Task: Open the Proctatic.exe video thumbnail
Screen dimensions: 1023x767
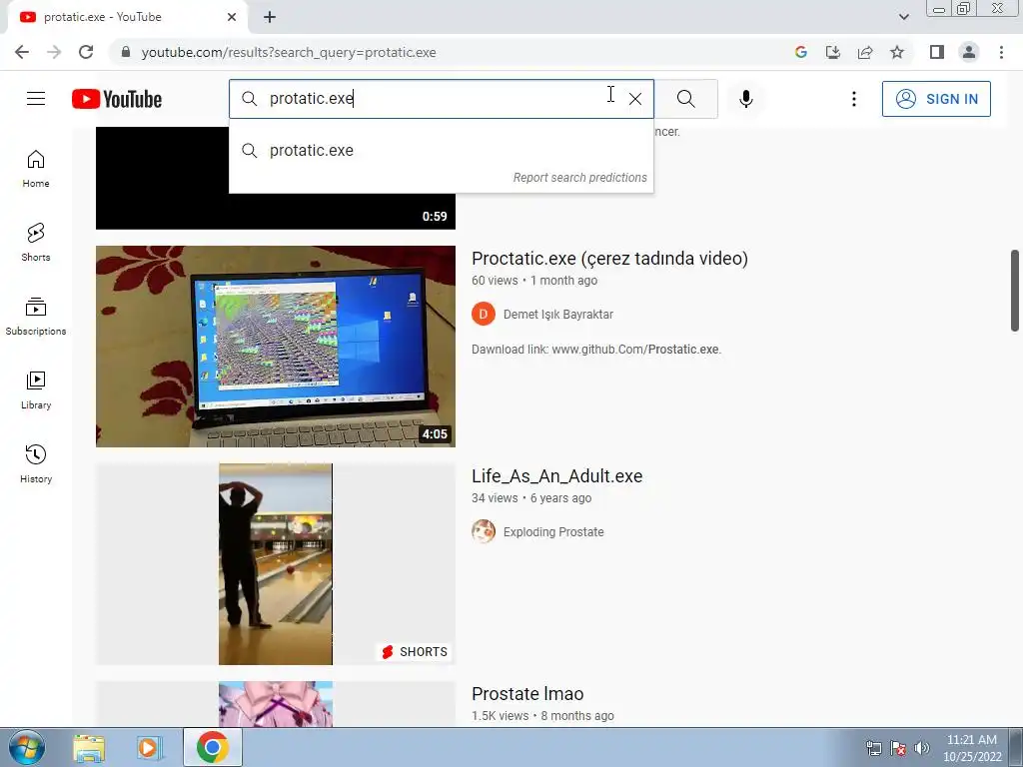Action: pyautogui.click(x=276, y=347)
